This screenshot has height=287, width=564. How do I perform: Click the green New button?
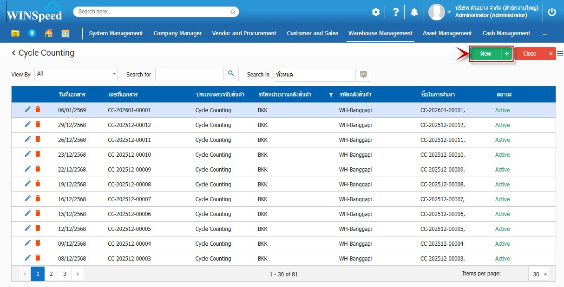pyautogui.click(x=485, y=54)
